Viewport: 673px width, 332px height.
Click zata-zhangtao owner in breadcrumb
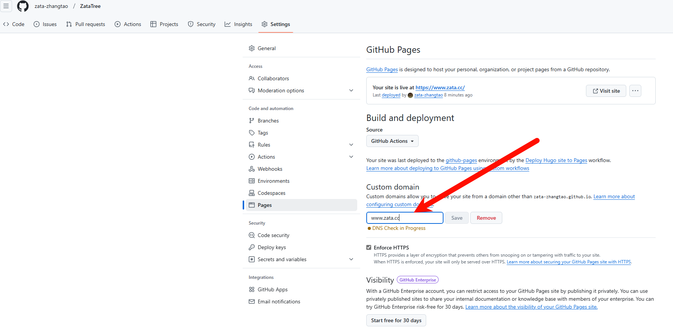[x=51, y=6]
